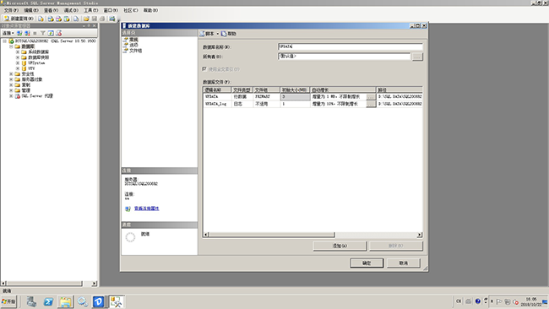Click the Object Explorer refresh icon
The width and height of the screenshot is (549, 309).
tap(51, 33)
